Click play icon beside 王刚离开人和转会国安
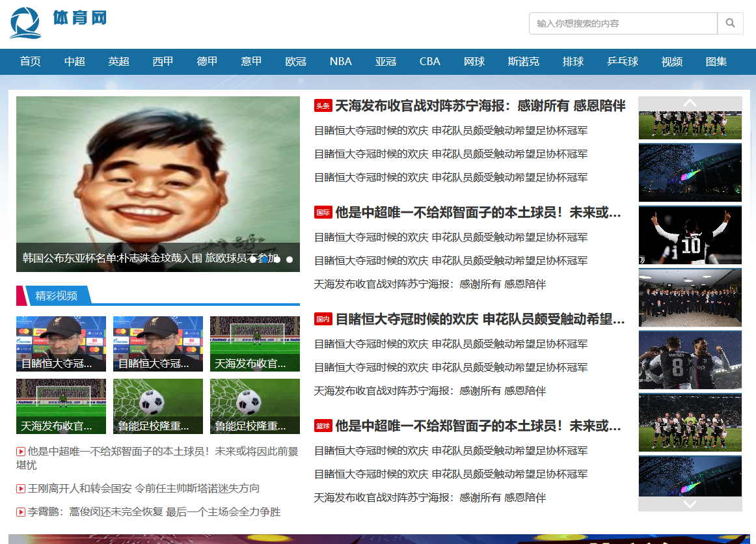Screen dimensions: 756x544 click(21, 489)
